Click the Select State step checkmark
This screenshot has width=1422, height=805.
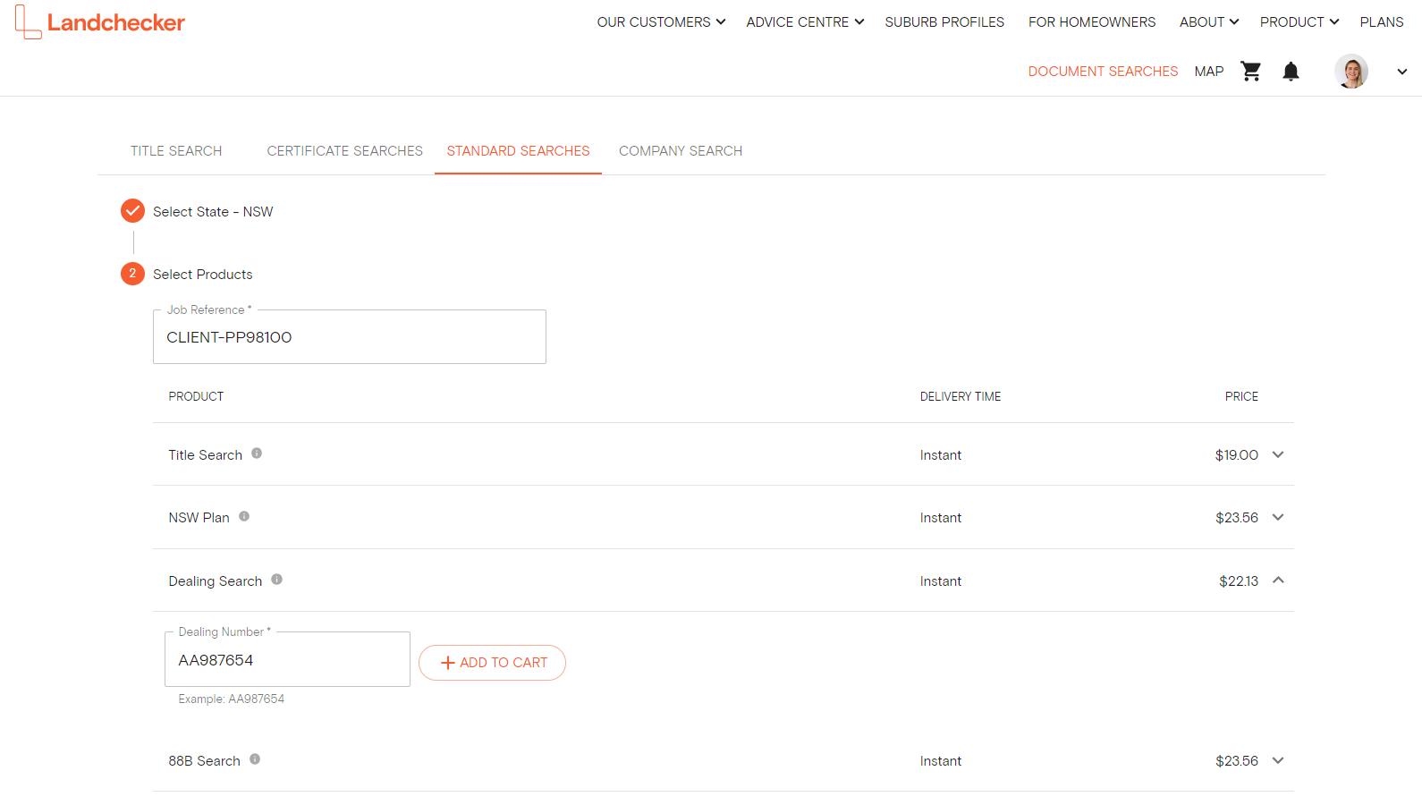132,211
